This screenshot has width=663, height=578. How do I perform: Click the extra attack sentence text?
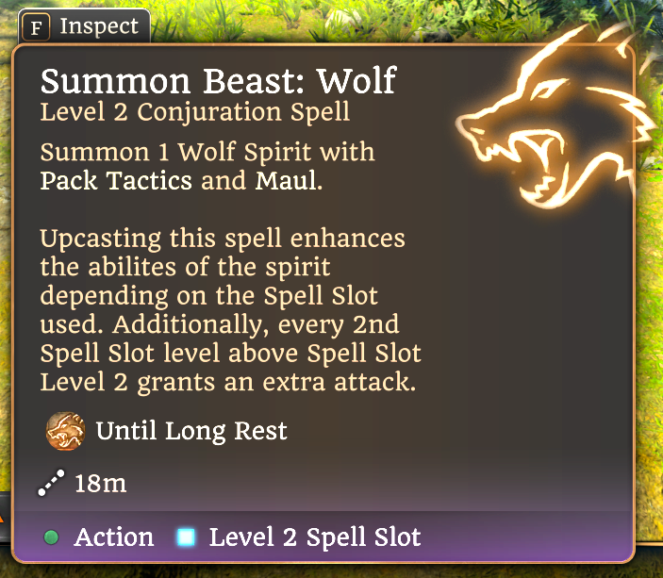click(230, 353)
